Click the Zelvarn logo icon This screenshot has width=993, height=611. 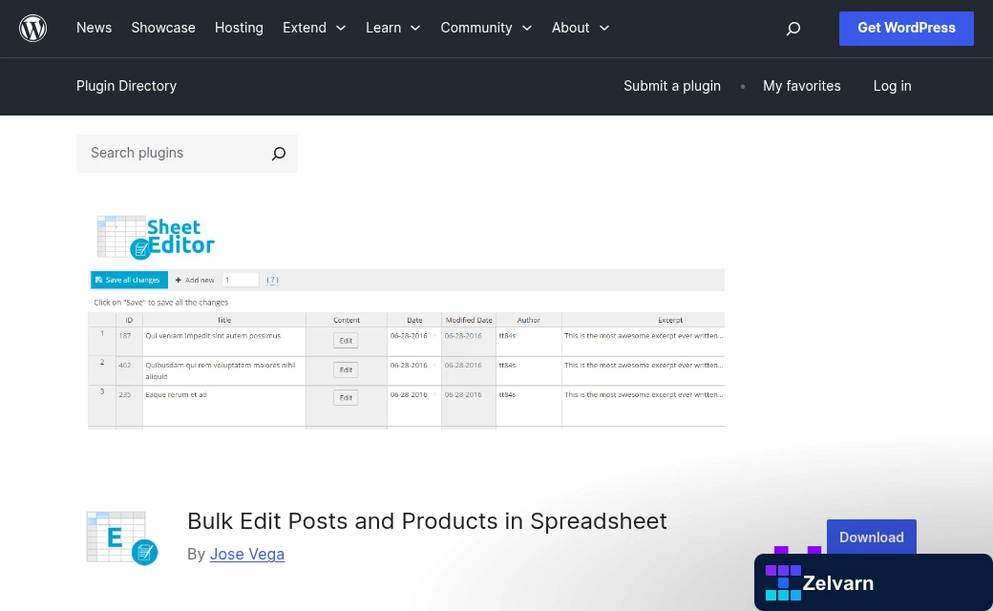[x=783, y=582]
